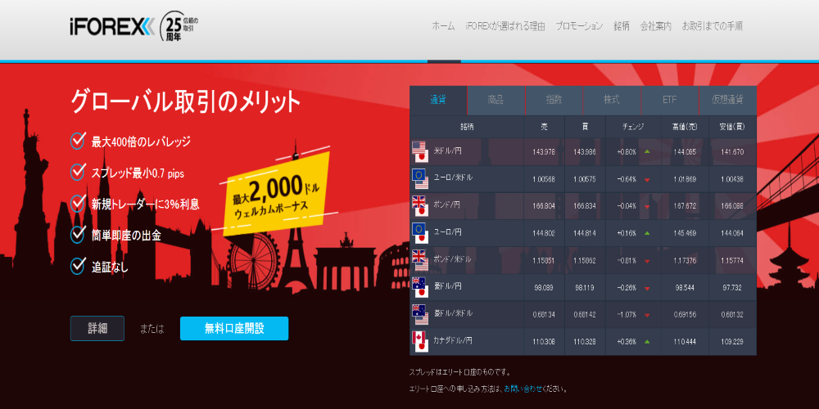
Task: Click the green up arrow beside +0.36%
Action: pyautogui.click(x=647, y=342)
